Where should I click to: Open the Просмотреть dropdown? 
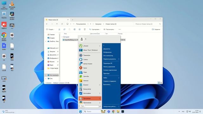point(109,29)
